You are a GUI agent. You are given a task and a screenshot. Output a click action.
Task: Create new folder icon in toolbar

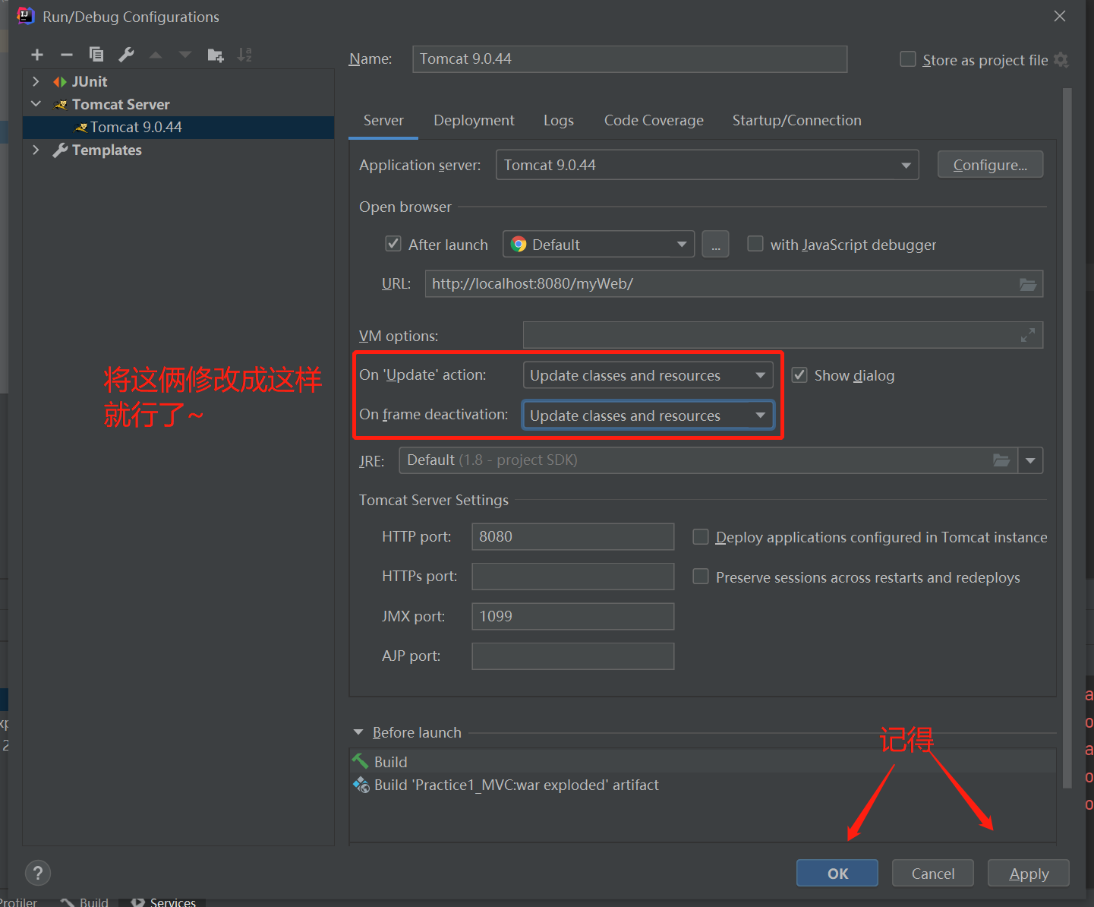216,55
